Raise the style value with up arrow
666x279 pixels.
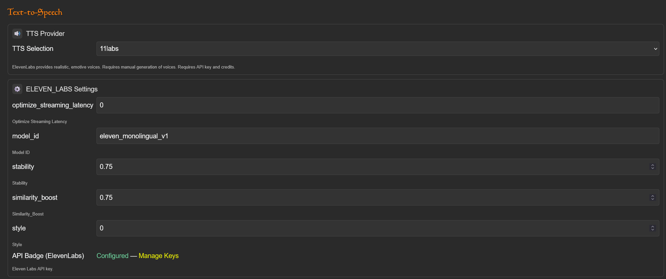[x=652, y=226]
